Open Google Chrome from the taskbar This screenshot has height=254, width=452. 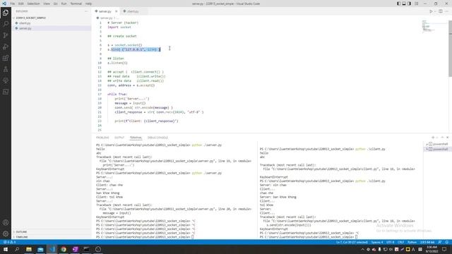point(64,249)
